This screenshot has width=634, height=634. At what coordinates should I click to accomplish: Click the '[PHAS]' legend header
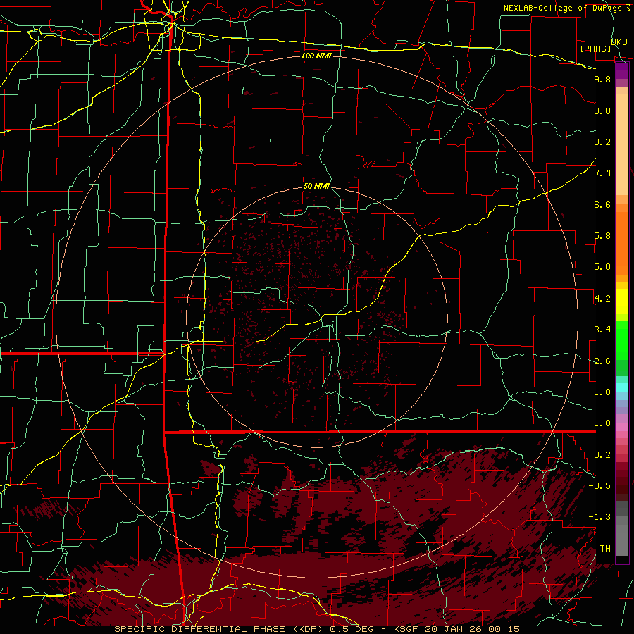click(x=595, y=49)
